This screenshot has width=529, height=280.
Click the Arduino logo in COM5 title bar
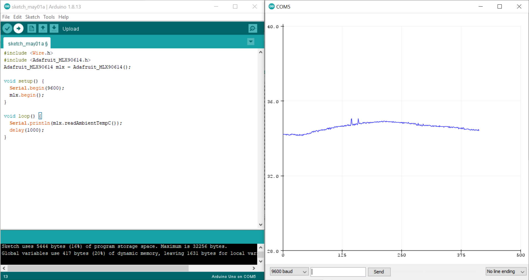[x=272, y=7]
